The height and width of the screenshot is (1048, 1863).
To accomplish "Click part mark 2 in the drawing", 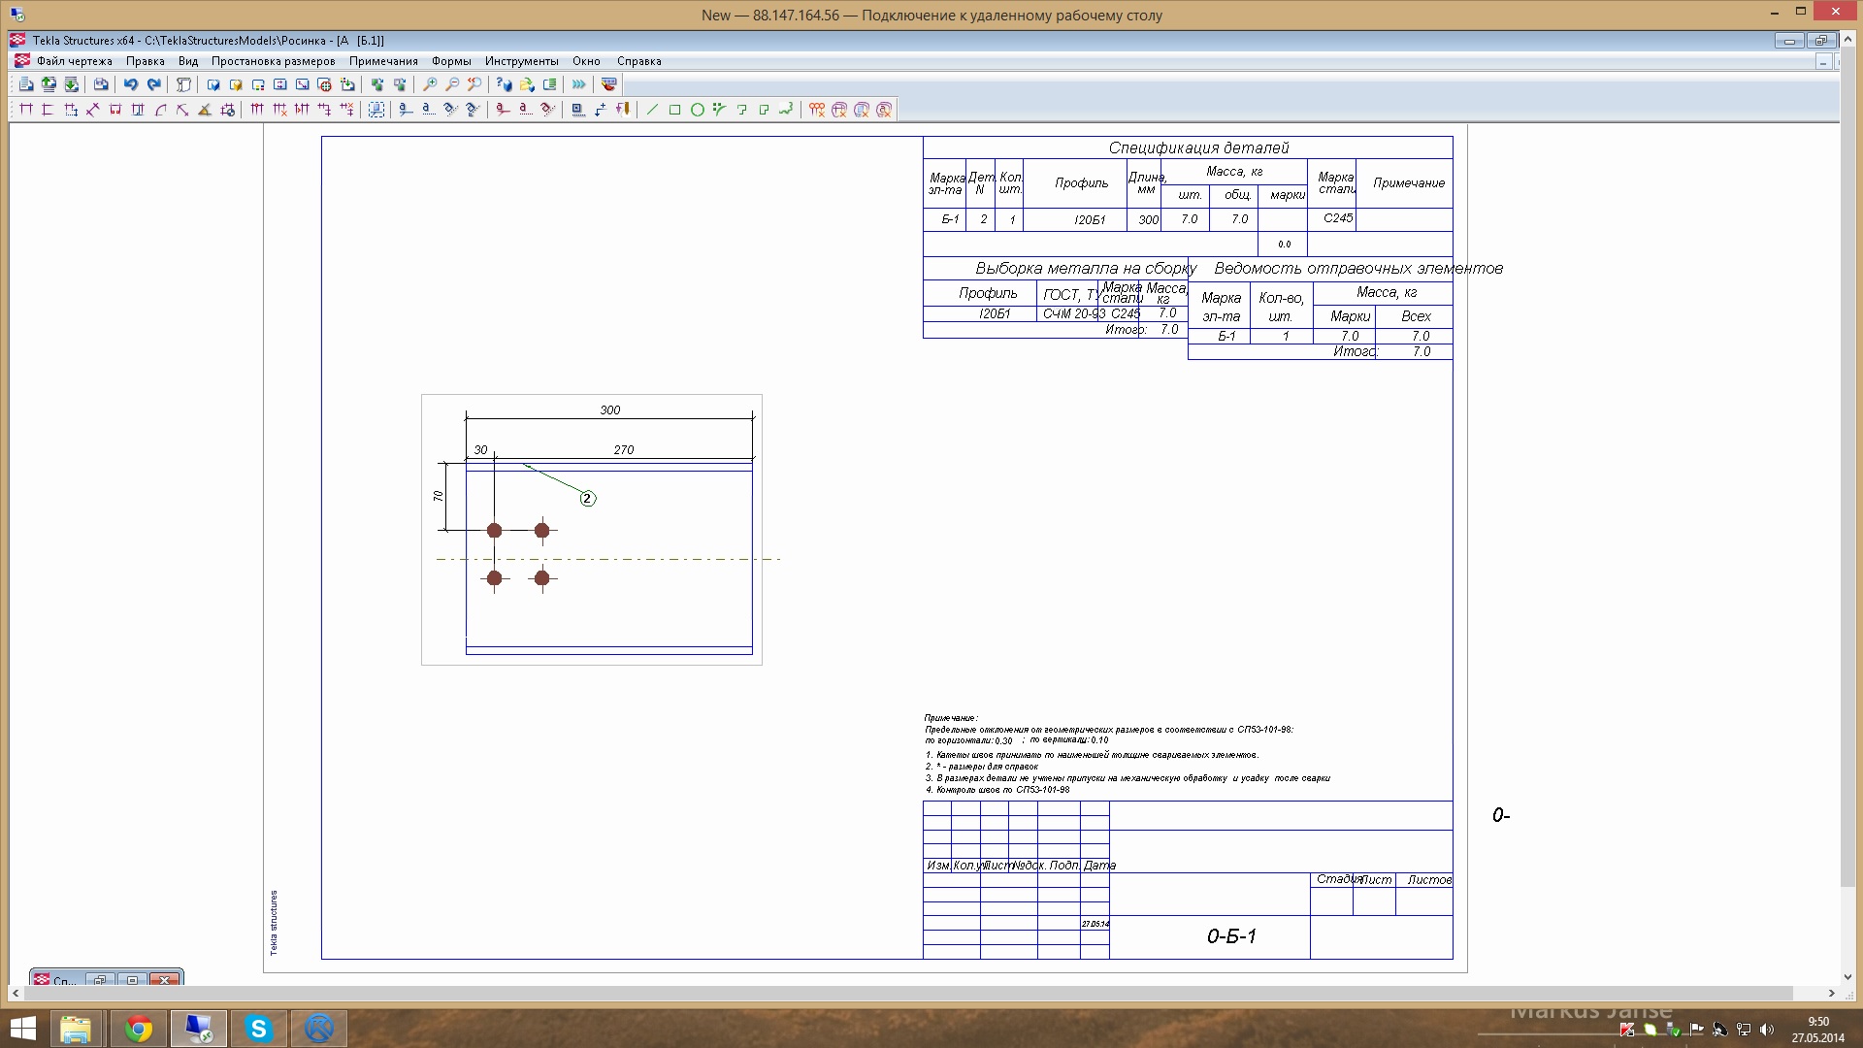I will [587, 499].
